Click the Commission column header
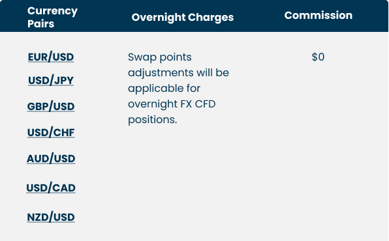 click(319, 16)
